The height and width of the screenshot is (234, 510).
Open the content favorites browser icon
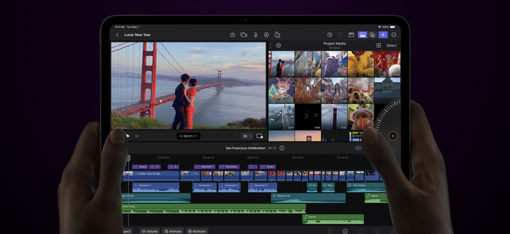[x=372, y=35]
